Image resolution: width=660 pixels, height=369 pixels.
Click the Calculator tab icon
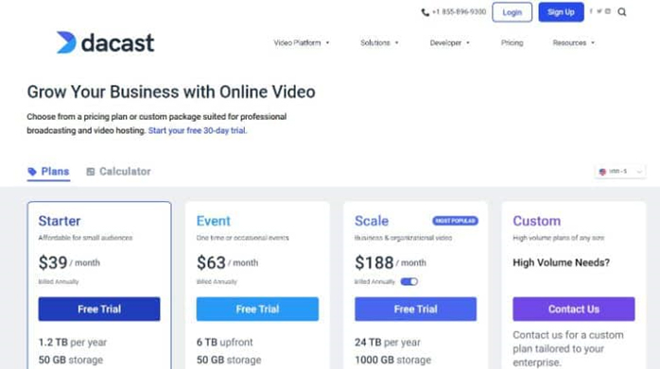click(x=91, y=172)
